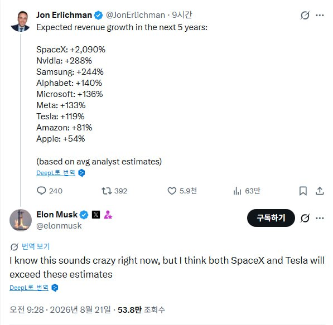Like the revenue growth tweet

point(182,191)
